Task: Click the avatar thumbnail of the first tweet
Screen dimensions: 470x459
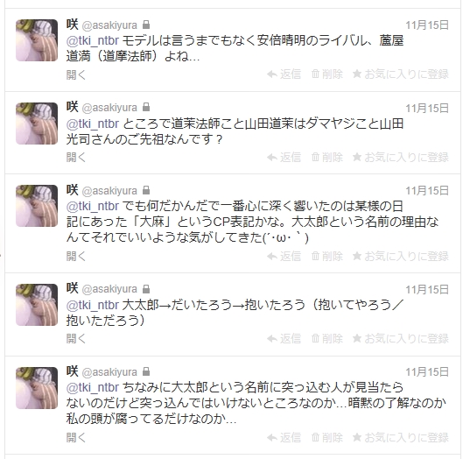Action: pyautogui.click(x=37, y=40)
